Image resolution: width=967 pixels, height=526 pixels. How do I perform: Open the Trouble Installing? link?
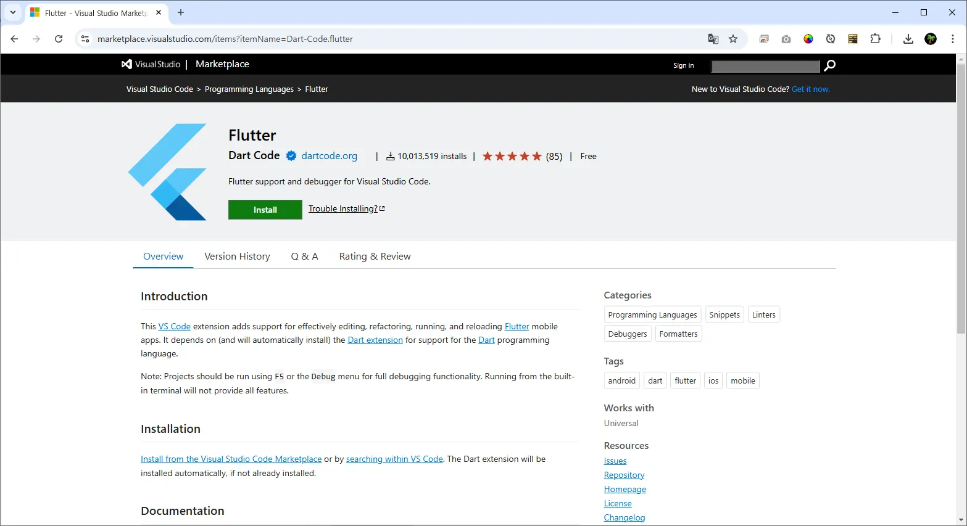coord(346,208)
